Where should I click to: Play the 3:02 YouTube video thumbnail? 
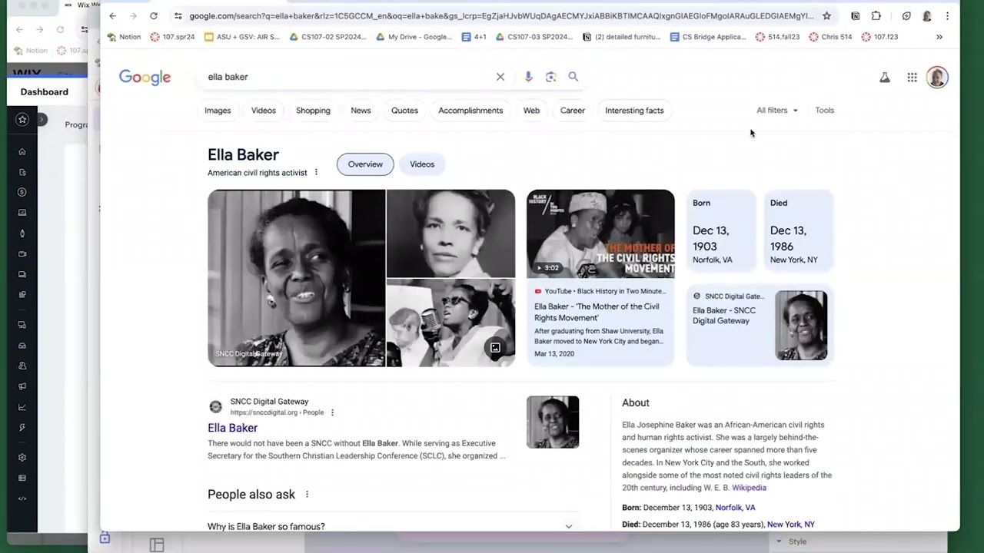(600, 234)
